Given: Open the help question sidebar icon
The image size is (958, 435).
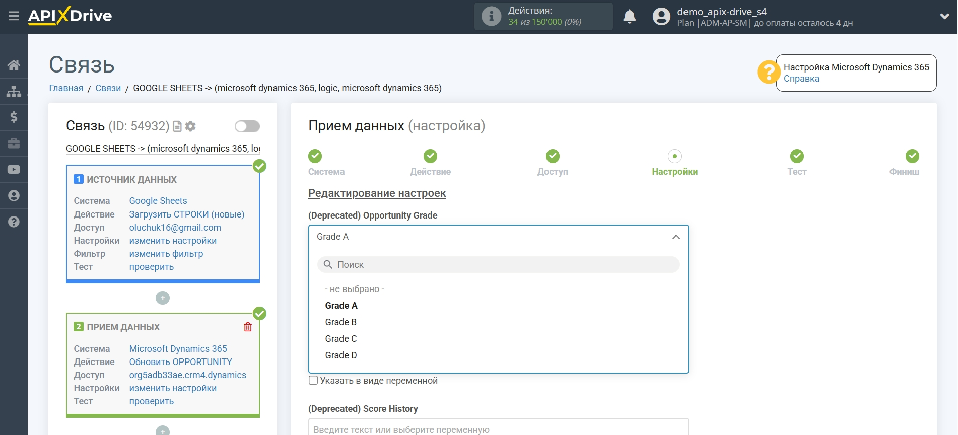Looking at the screenshot, I should pos(14,222).
